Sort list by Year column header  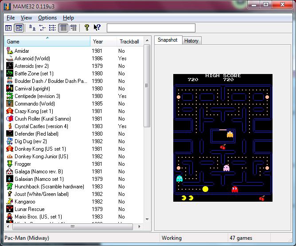pyautogui.click(x=103, y=41)
